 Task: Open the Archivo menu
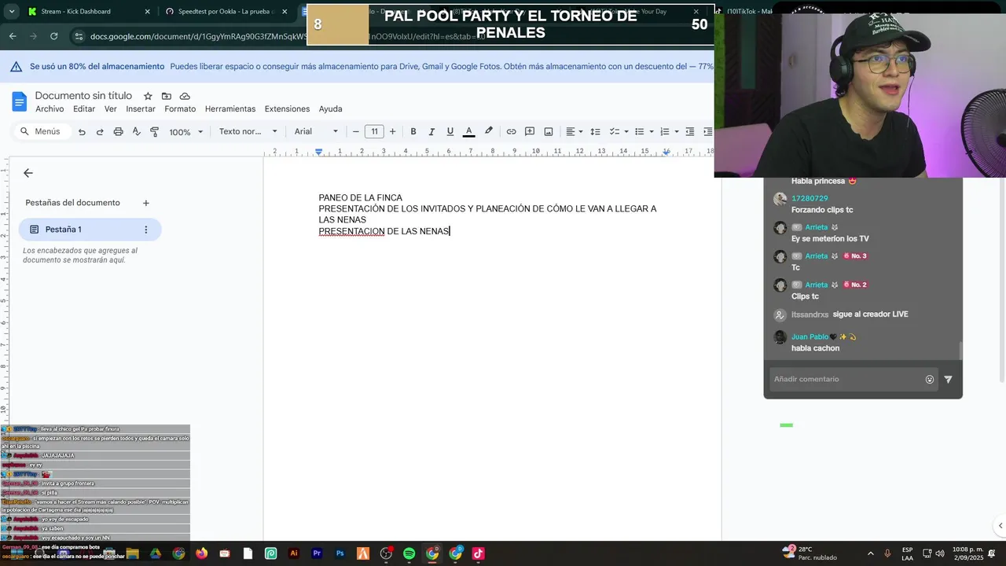(50, 109)
